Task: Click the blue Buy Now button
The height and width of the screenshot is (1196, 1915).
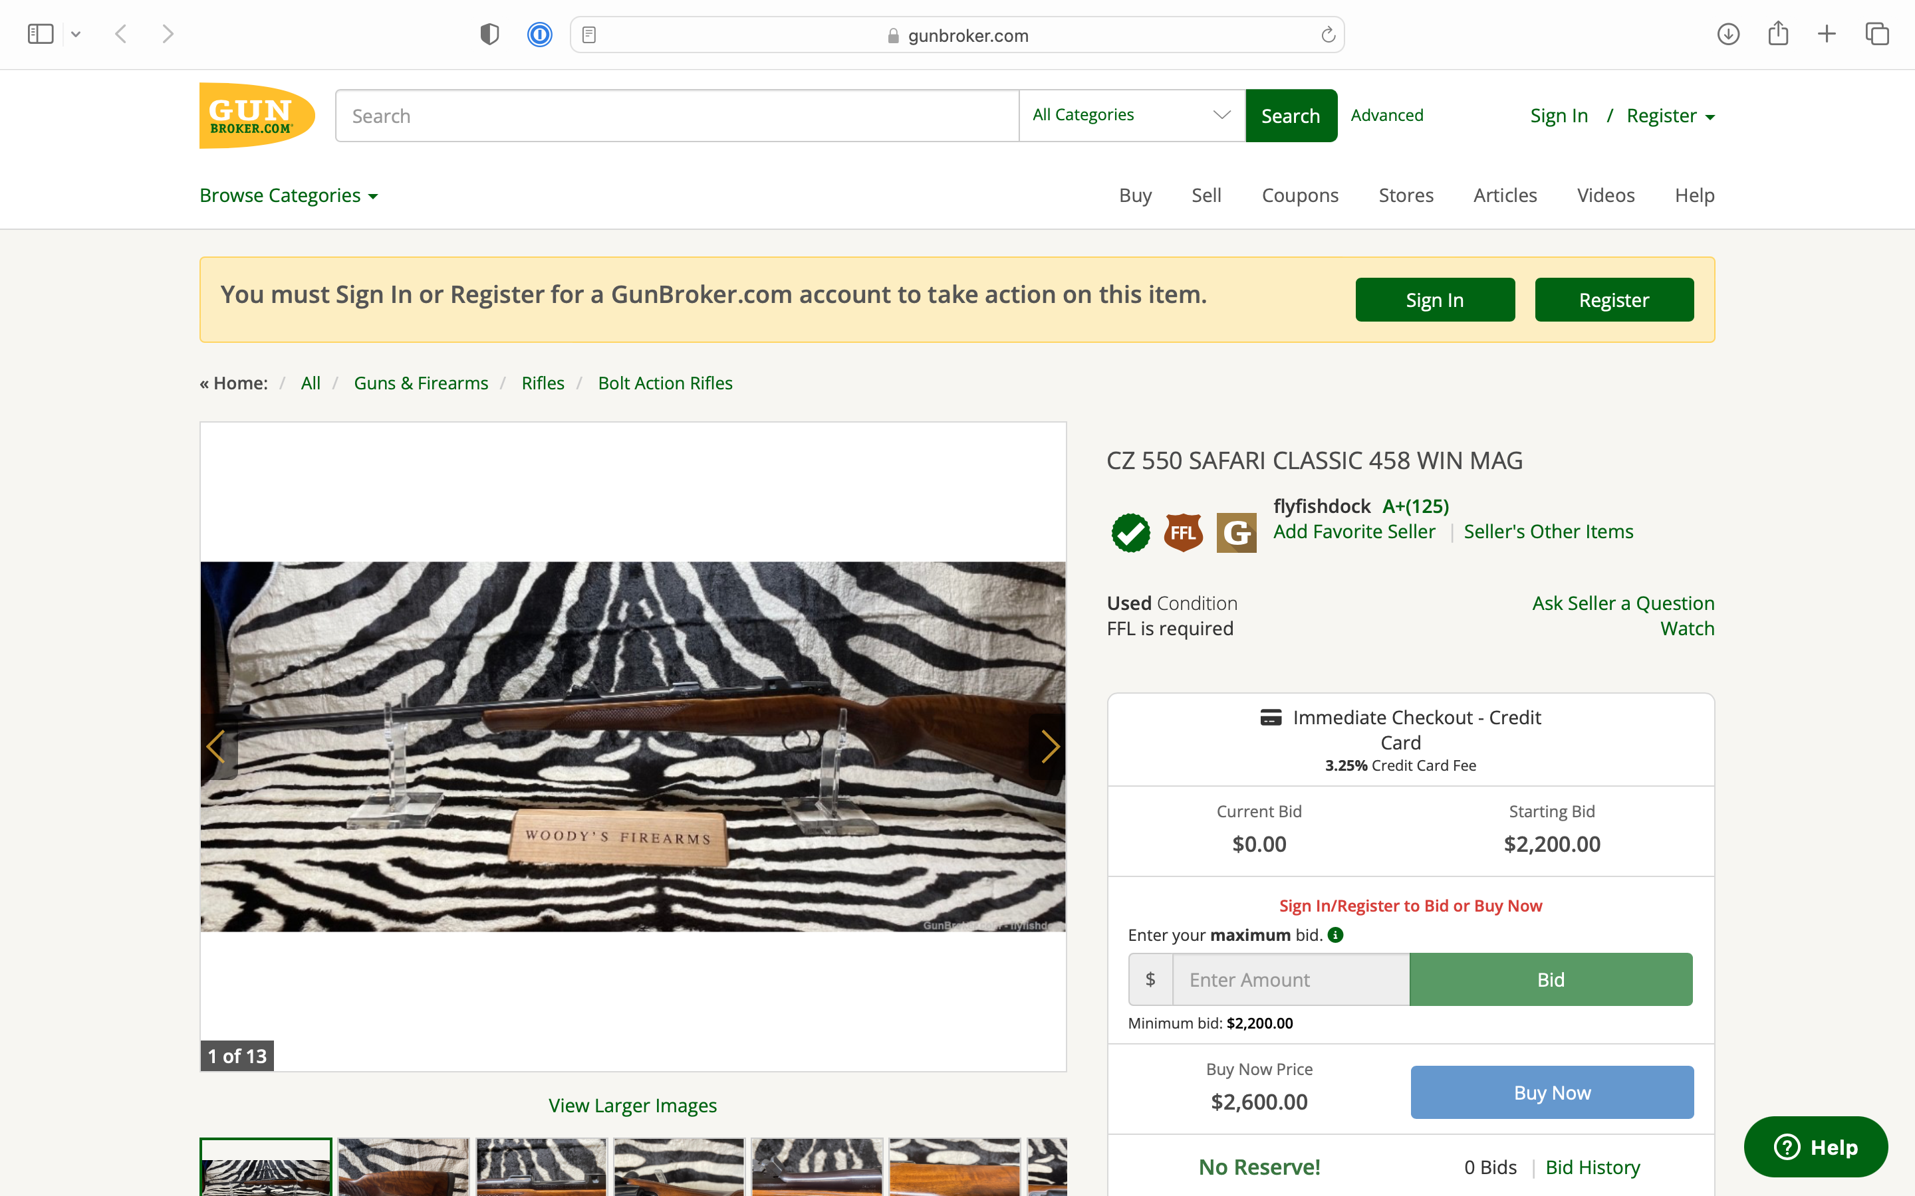Action: coord(1552,1092)
